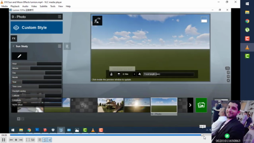Click the Windows security shield taskbar icon
This screenshot has height=143, width=254.
click(x=53, y=130)
